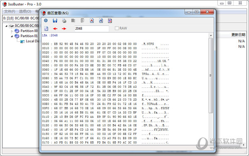Click hex row offset 0100

click(46, 113)
